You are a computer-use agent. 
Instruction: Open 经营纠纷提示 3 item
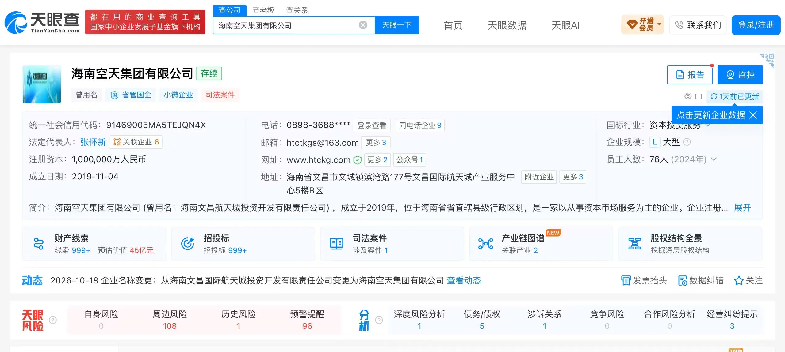click(x=732, y=320)
